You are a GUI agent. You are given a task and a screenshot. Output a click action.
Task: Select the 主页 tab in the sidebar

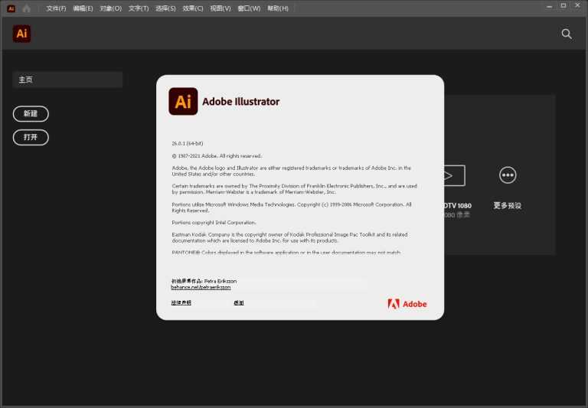(x=67, y=80)
